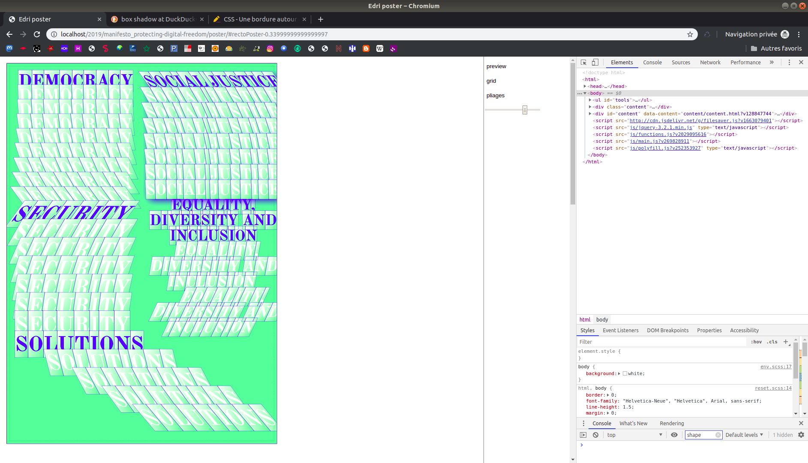The width and height of the screenshot is (808, 463).
Task: Click the new style rule plus icon
Action: point(786,342)
